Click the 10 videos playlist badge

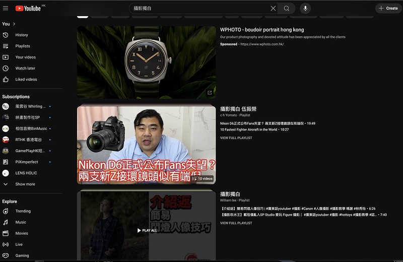(x=203, y=178)
